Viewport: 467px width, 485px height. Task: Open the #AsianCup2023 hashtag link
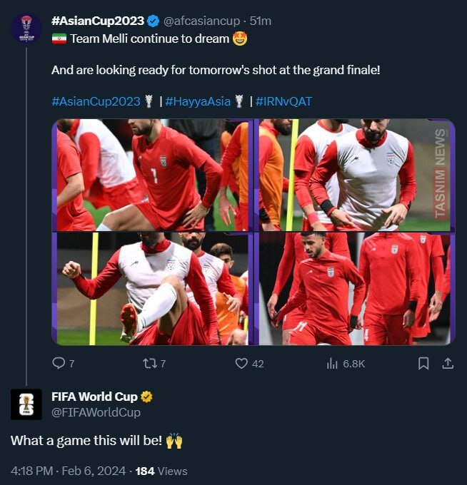coord(96,101)
